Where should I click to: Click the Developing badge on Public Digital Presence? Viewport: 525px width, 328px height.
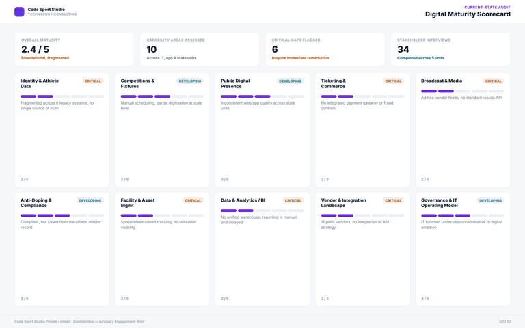290,81
